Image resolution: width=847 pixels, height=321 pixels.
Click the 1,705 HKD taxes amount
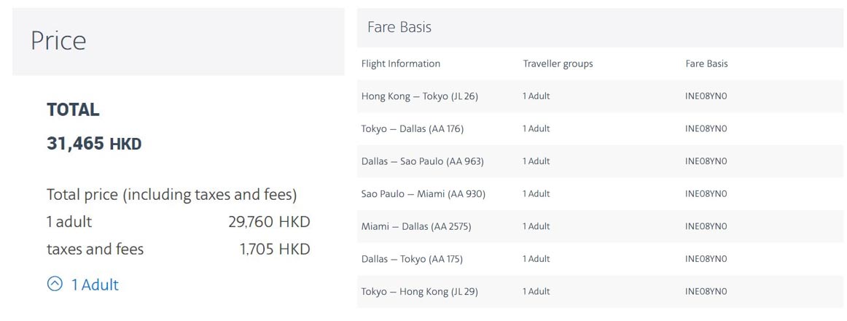(275, 250)
